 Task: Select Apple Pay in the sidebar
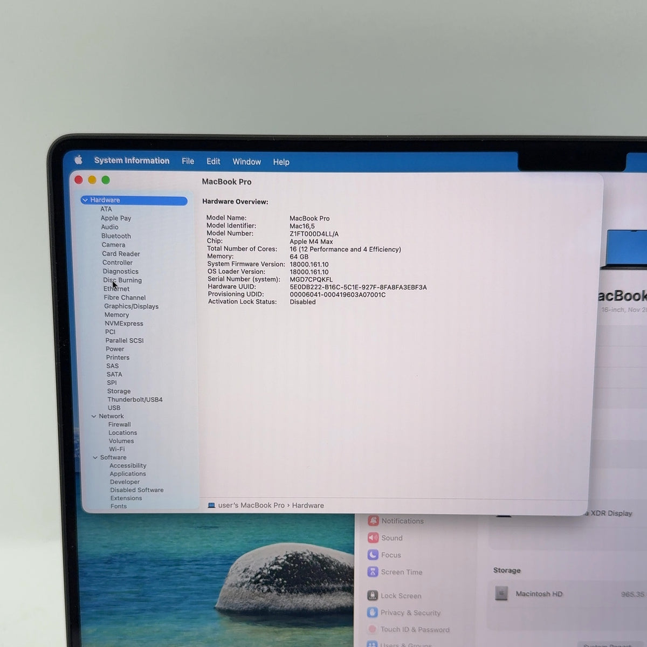pos(116,218)
